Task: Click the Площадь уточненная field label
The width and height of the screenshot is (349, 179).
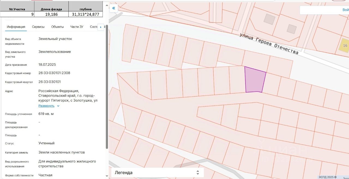Action: [x=19, y=114]
